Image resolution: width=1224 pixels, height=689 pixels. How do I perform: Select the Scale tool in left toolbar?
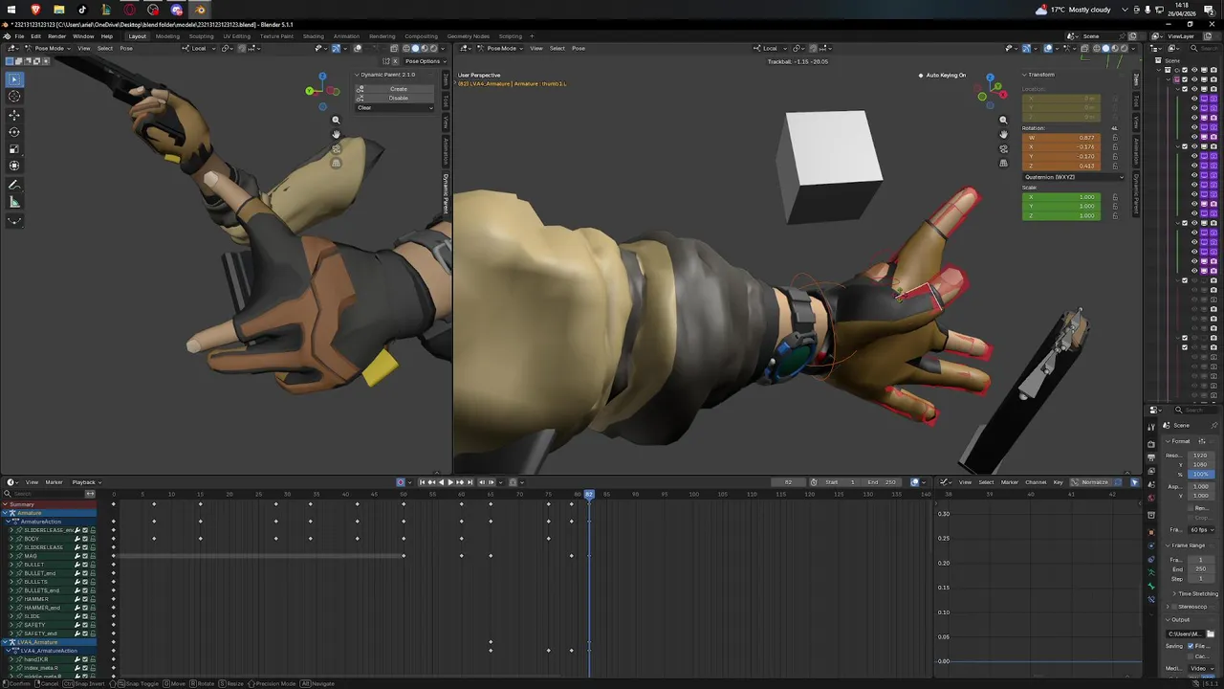[14, 149]
